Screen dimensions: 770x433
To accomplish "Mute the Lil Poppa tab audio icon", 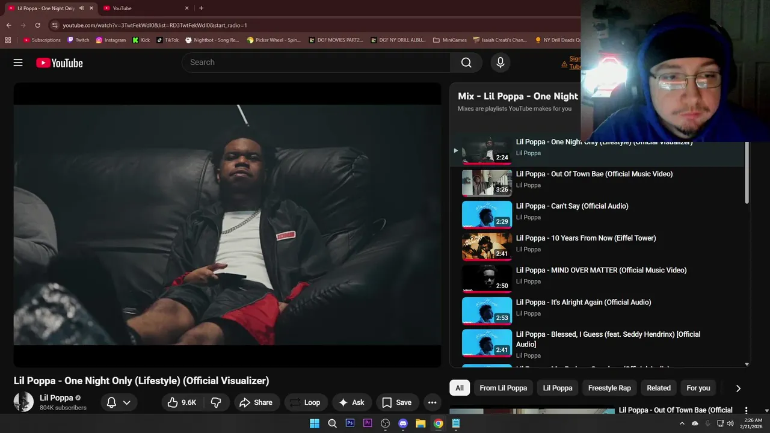I will click(x=82, y=8).
